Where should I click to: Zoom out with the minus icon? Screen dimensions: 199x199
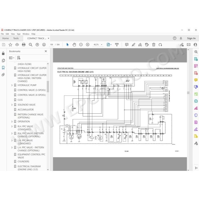tap(81, 45)
